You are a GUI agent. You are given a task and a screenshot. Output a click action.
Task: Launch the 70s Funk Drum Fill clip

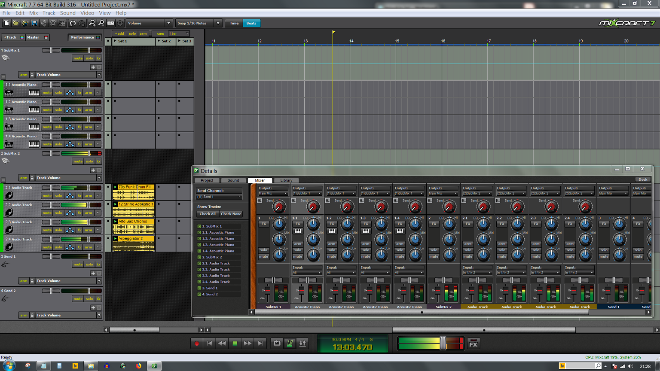(x=115, y=187)
